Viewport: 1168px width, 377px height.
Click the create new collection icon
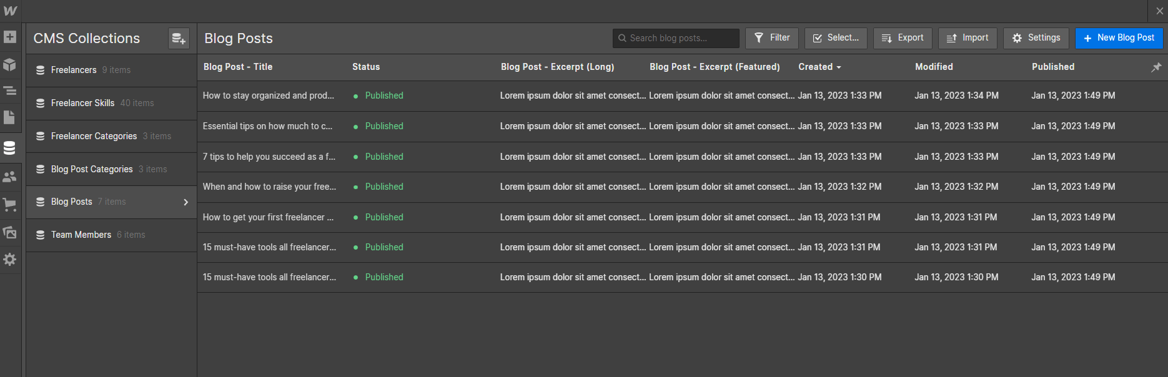click(179, 39)
